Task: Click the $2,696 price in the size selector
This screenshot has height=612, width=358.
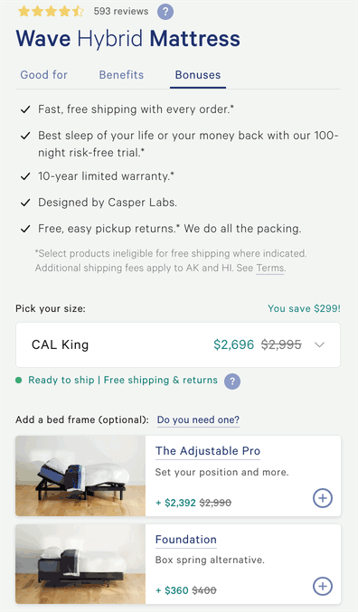Action: tap(234, 344)
